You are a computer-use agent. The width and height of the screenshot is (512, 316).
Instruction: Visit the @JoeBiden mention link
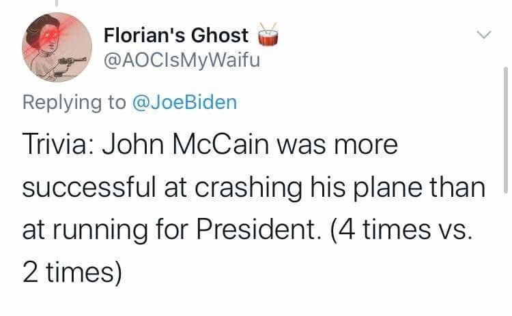pos(183,103)
